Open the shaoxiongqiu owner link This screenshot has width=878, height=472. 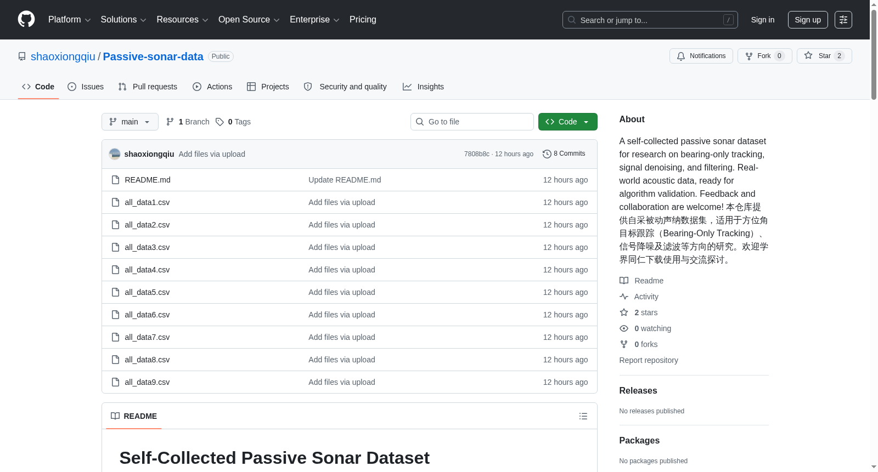pos(63,56)
